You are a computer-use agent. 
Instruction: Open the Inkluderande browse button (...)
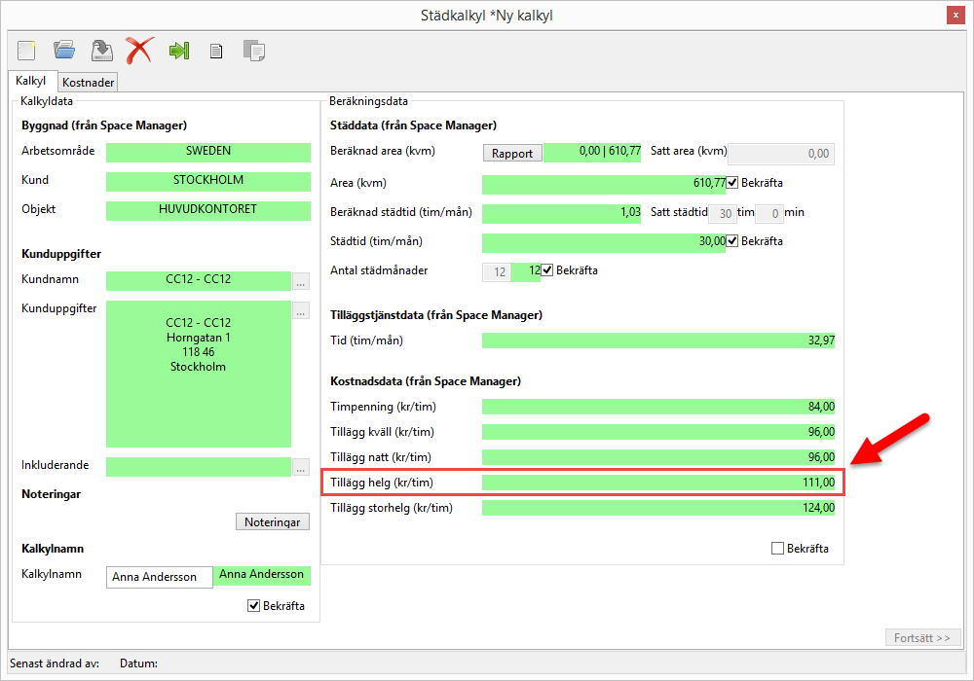click(301, 467)
